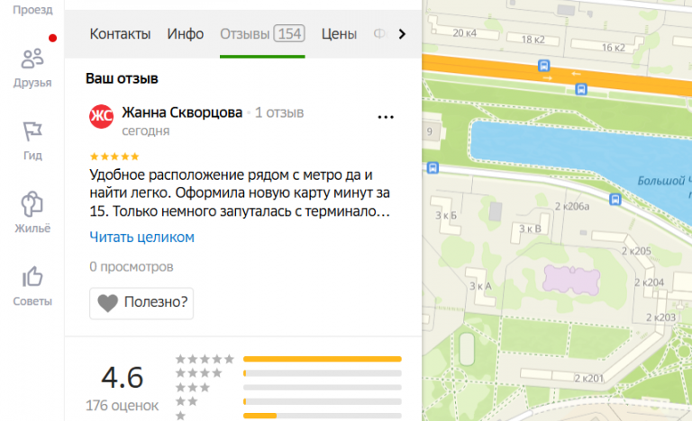Click building 2 к204 on map
The image size is (692, 421).
click(x=649, y=282)
